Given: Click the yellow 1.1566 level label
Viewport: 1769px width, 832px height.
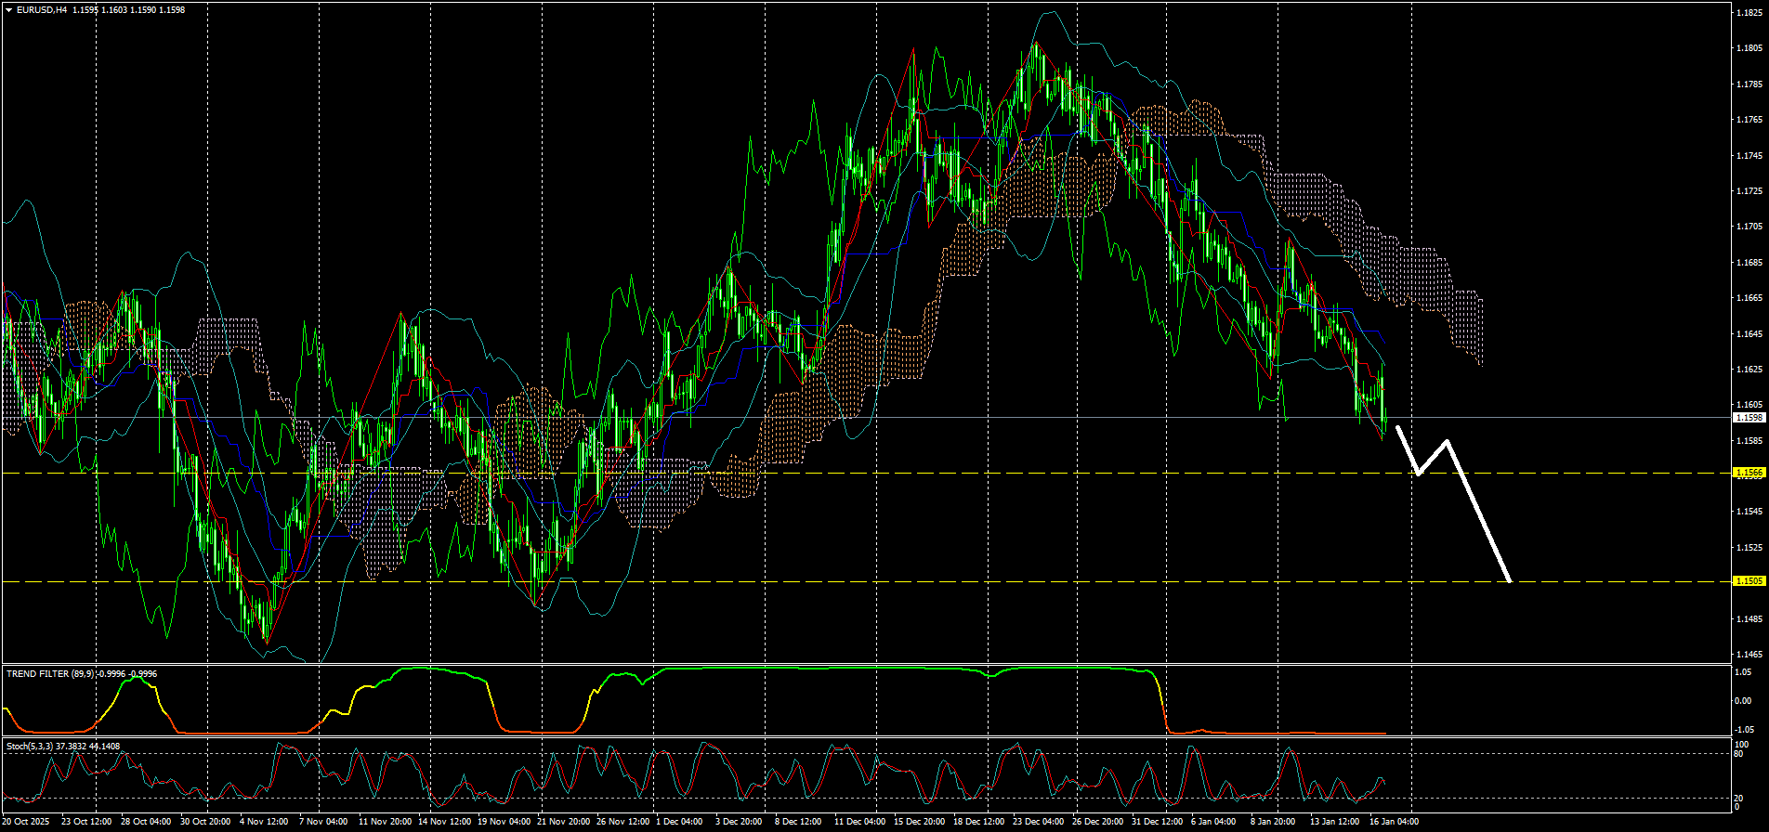Looking at the screenshot, I should (1749, 473).
